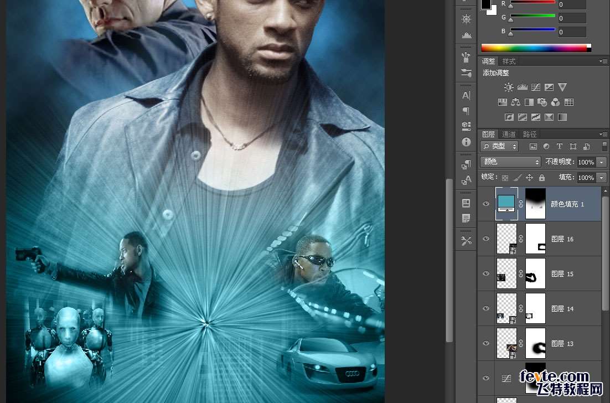Click the R slider track
The image size is (610, 403).
(533, 2)
